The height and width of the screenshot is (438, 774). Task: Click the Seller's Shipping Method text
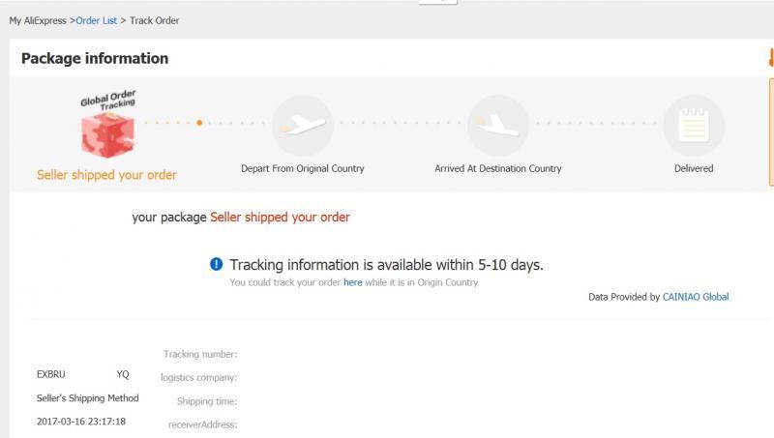coord(88,398)
